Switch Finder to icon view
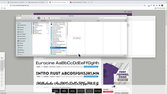The height and width of the screenshot is (94, 167). [x=34, y=18]
